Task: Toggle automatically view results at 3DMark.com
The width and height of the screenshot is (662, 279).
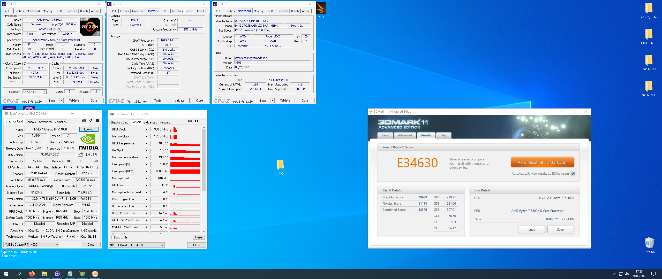Action: pyautogui.click(x=573, y=174)
